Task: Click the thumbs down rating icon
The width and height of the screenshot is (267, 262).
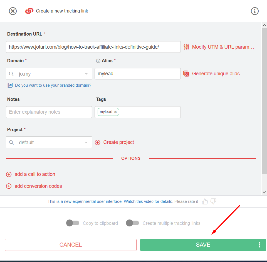Action: tap(213, 201)
